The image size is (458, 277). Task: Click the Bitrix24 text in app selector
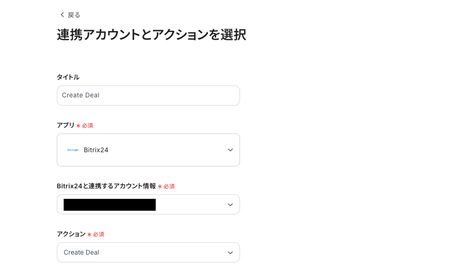96,150
